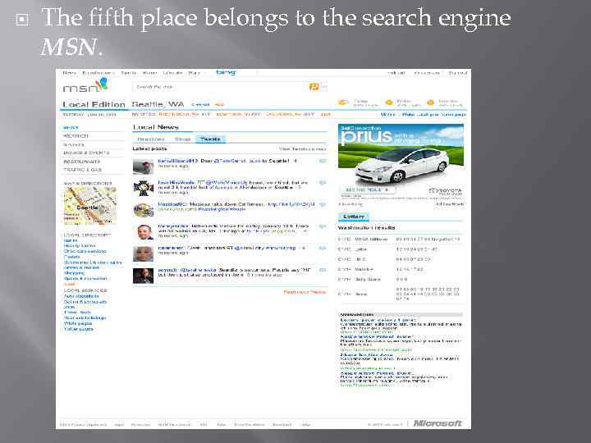This screenshot has height=443, width=591.
Task: Click in the web search field
Action: pyautogui.click(x=221, y=87)
